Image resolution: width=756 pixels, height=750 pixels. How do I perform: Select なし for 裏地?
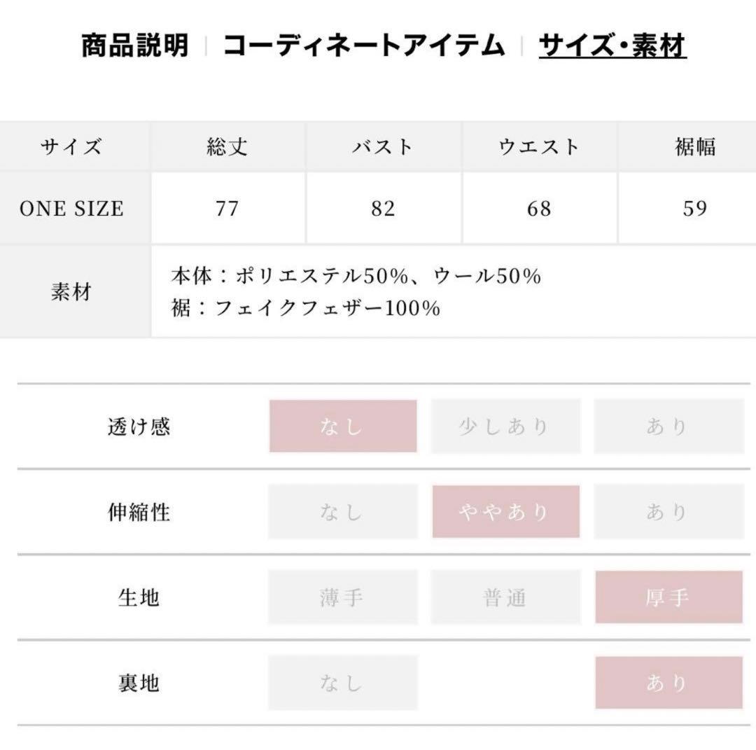pyautogui.click(x=343, y=683)
